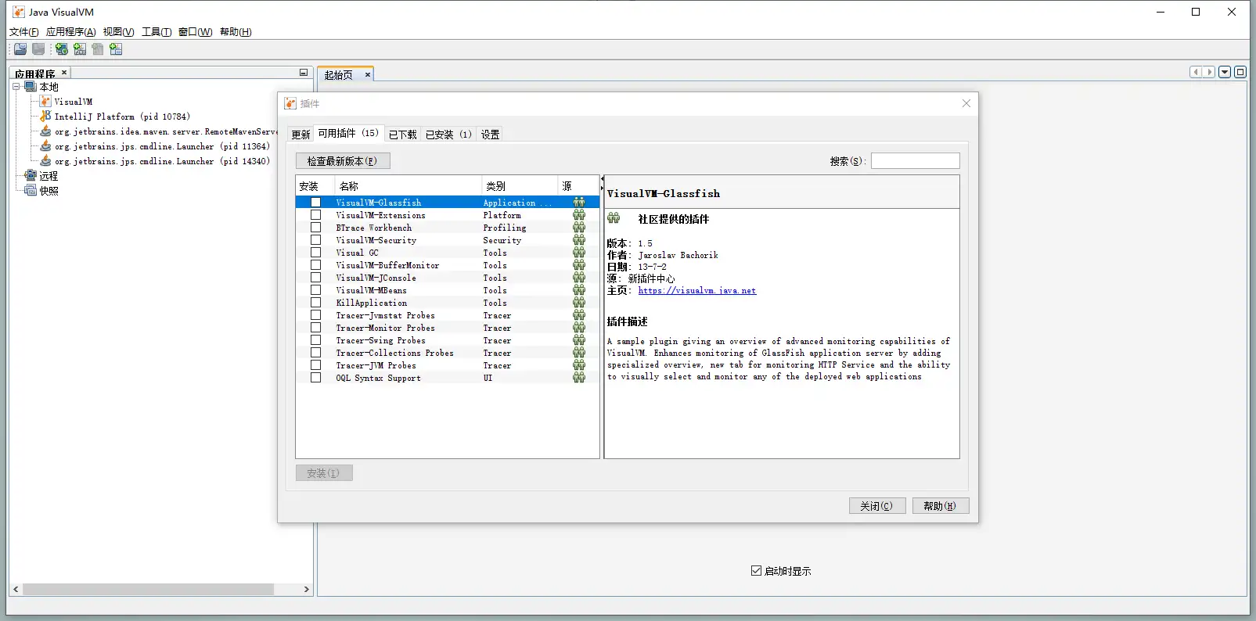1256x621 pixels.
Task: Open the document list dropdown arrow
Action: click(x=1225, y=72)
